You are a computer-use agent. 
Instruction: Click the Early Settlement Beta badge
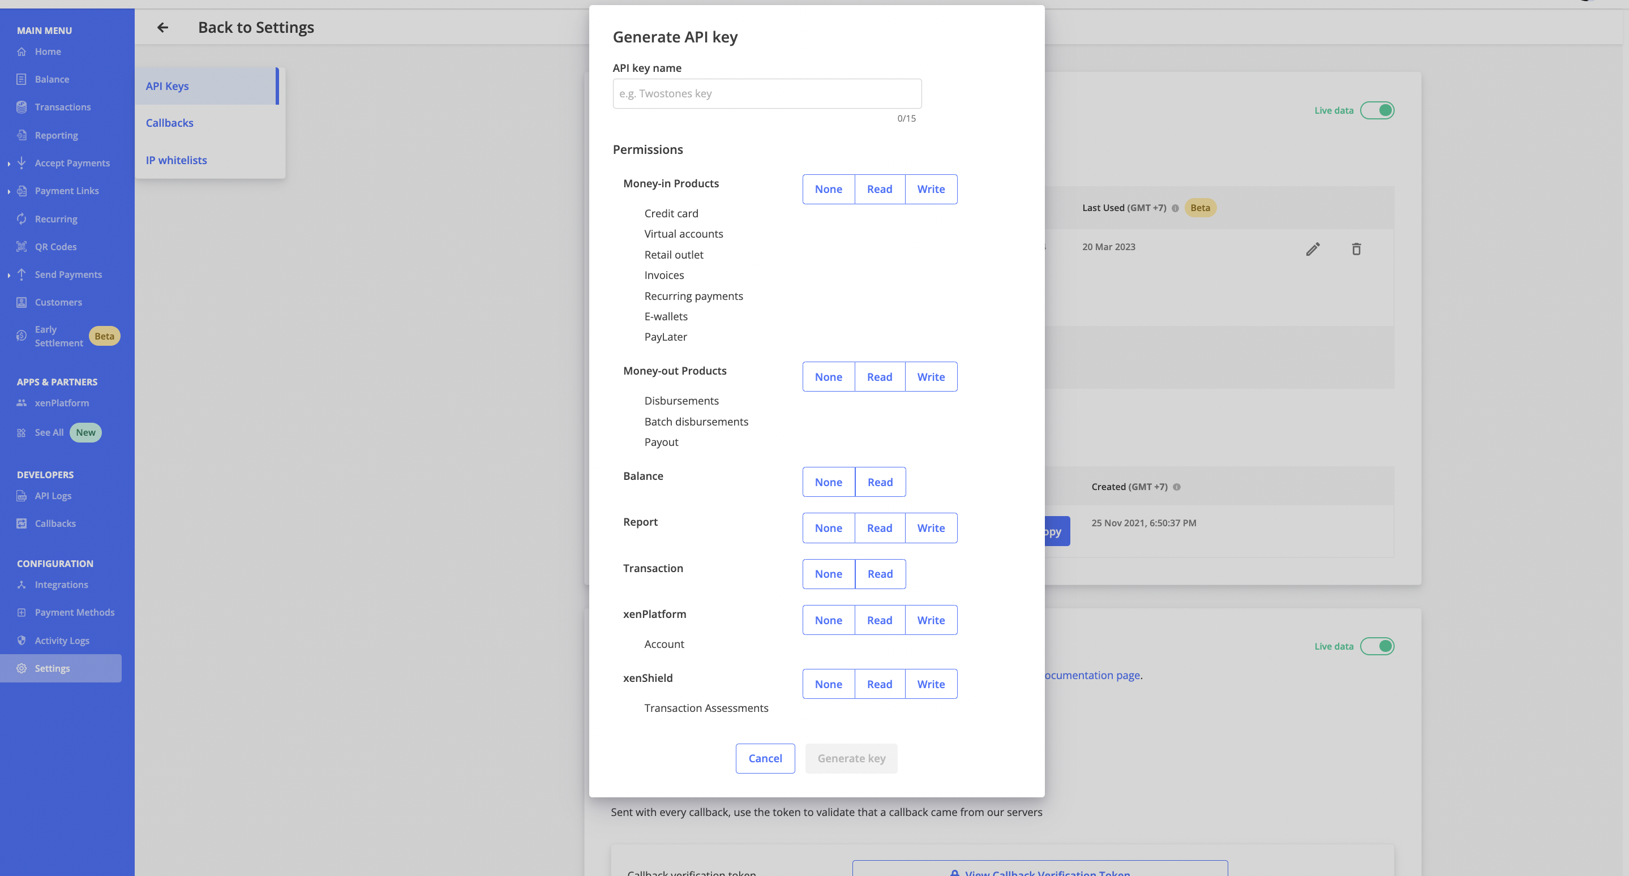(104, 336)
